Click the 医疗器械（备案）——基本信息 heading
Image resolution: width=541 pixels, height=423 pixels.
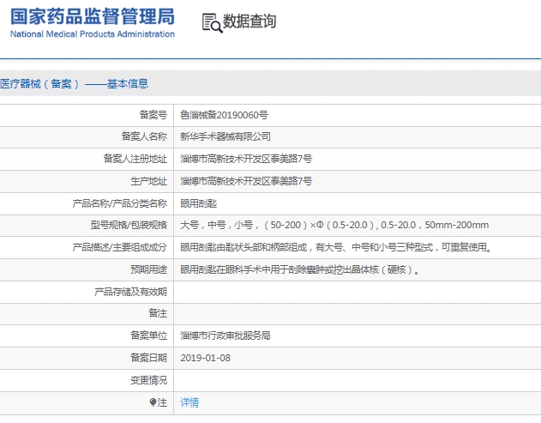click(75, 83)
